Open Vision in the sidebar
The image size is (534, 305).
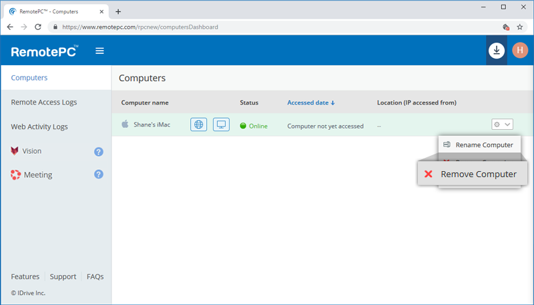31,151
